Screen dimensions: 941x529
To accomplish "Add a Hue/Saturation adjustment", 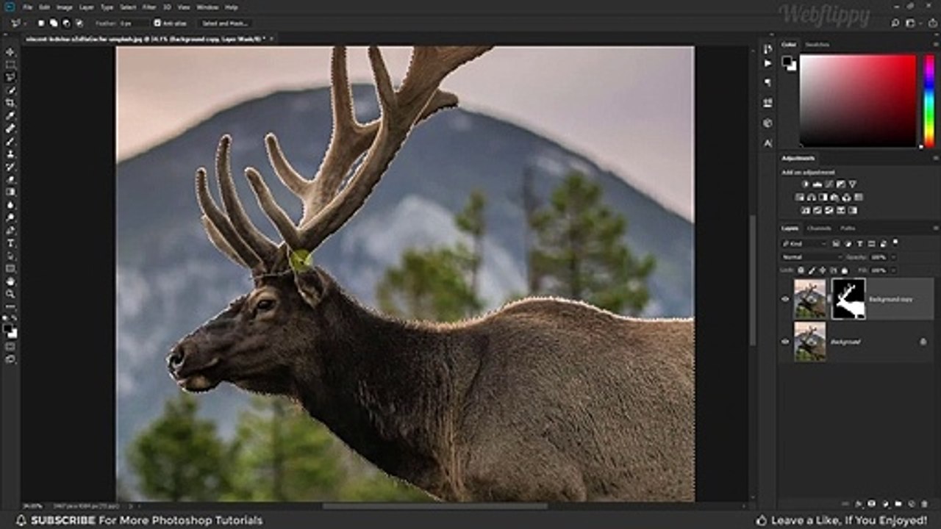I will [799, 197].
